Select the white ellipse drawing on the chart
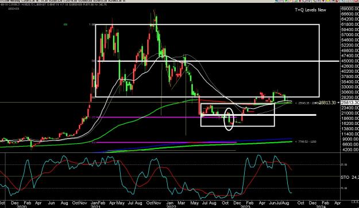 (x=229, y=119)
